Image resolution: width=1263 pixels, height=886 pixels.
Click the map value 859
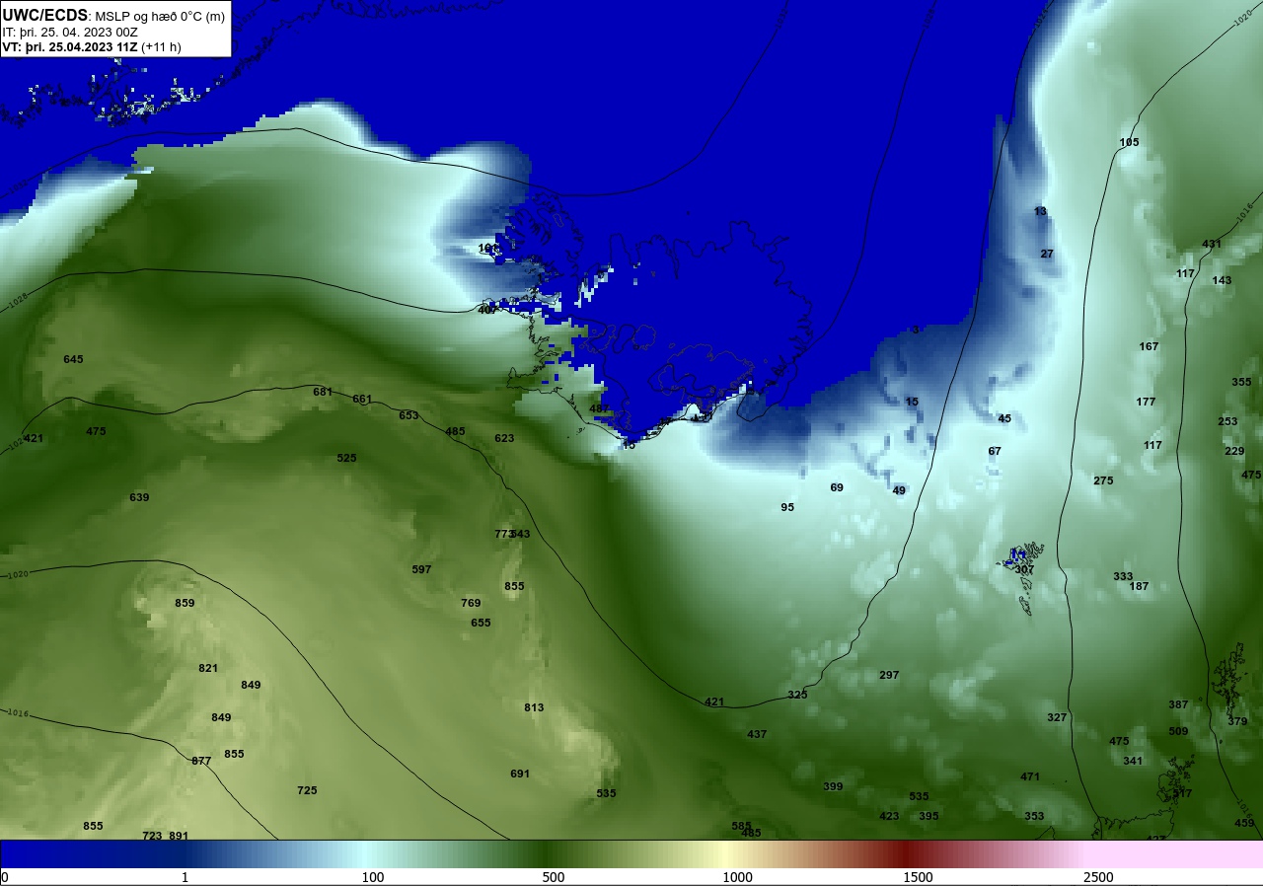click(x=185, y=603)
